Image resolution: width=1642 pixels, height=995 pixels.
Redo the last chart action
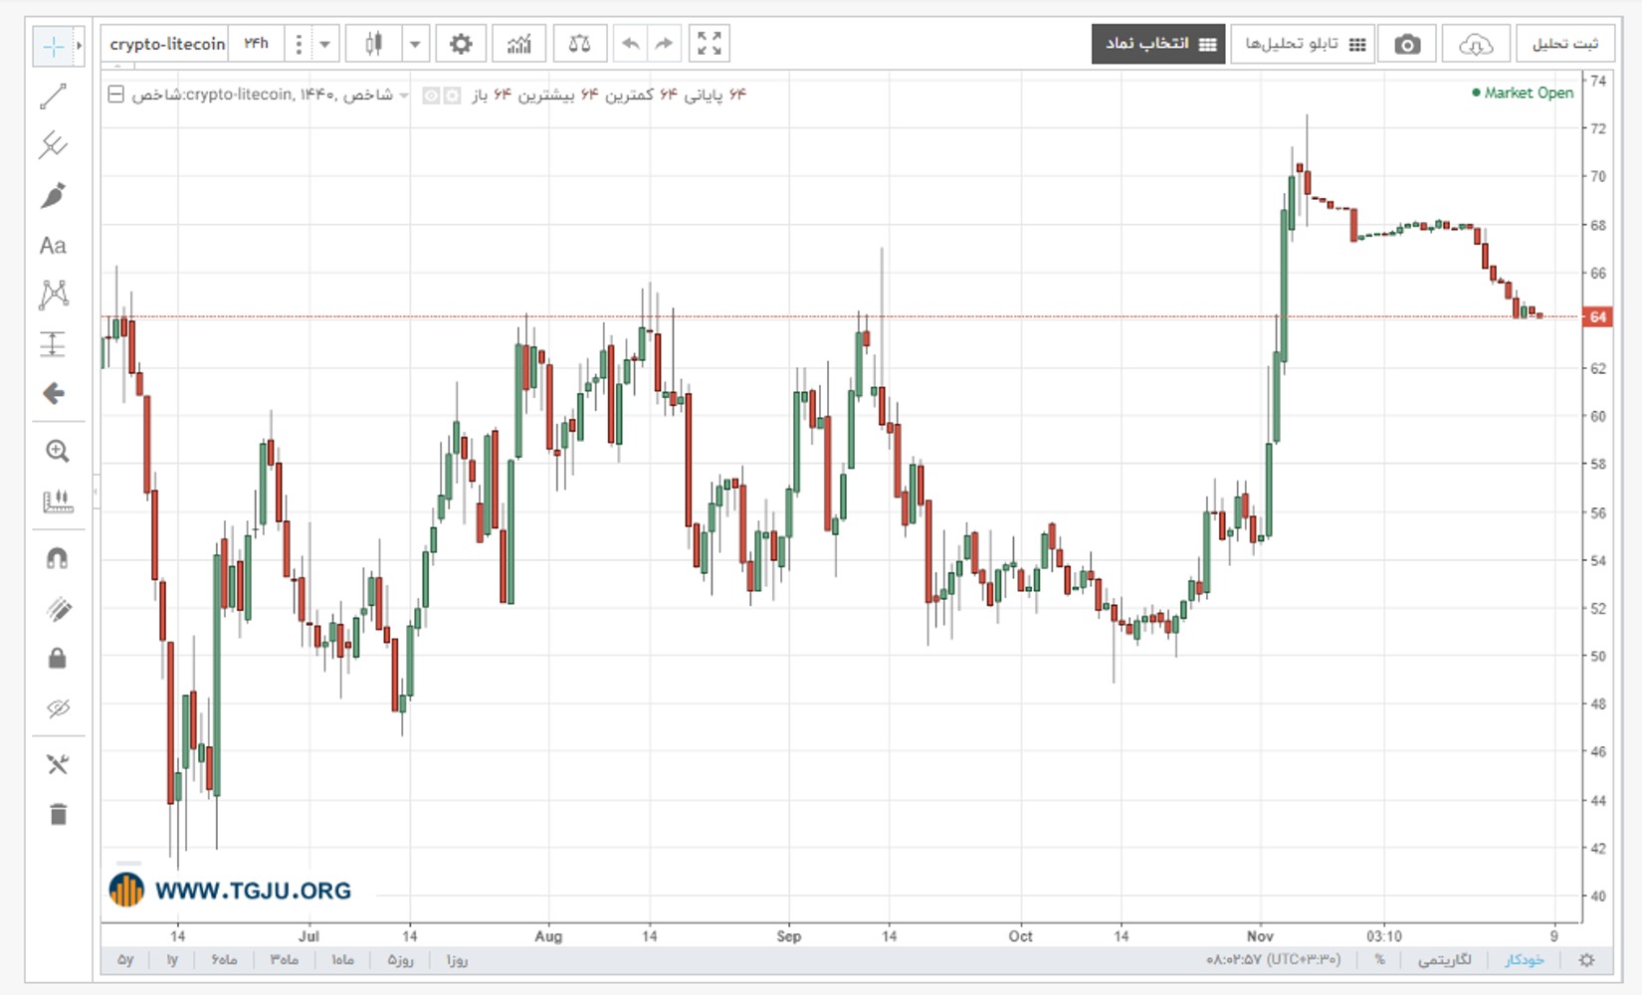(x=664, y=44)
